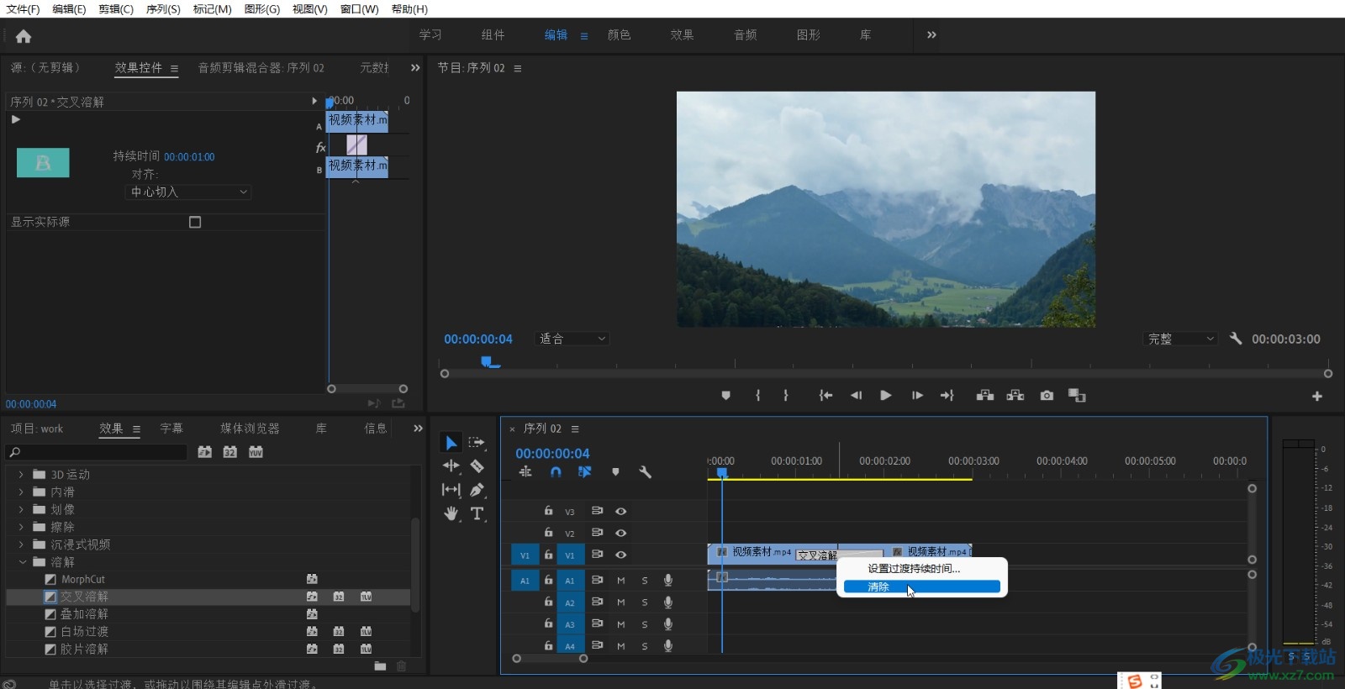This screenshot has height=689, width=1345.
Task: Open timeline display settings wrench
Action: [x=646, y=472]
